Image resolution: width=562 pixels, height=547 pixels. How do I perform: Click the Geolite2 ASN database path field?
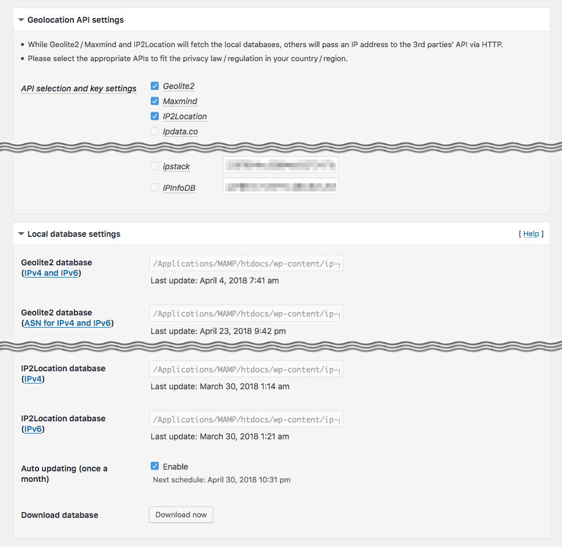click(246, 314)
